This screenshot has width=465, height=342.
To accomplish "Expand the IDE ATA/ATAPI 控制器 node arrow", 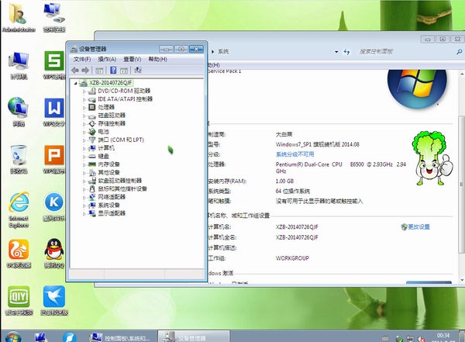I will (x=84, y=99).
